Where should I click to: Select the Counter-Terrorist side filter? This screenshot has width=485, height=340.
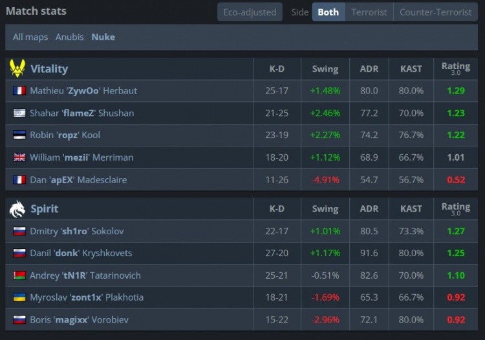click(x=435, y=12)
